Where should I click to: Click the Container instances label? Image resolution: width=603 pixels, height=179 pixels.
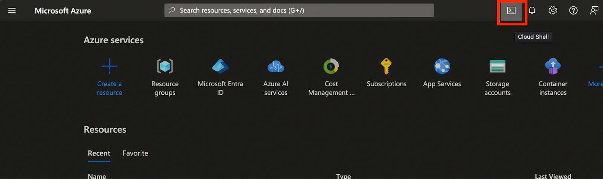[x=553, y=88]
